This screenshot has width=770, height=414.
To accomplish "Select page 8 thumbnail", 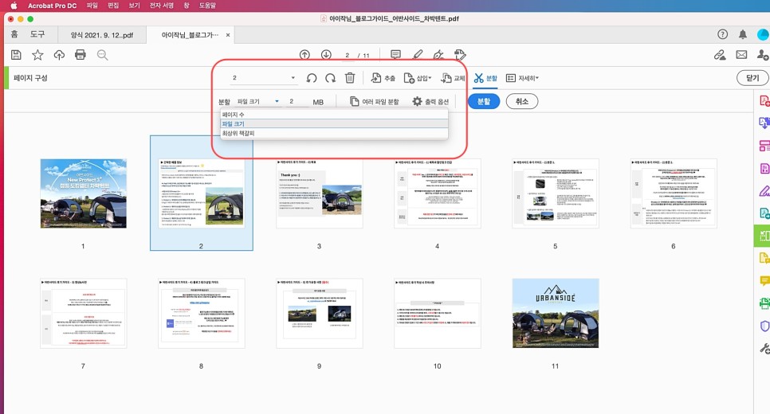I will click(202, 314).
